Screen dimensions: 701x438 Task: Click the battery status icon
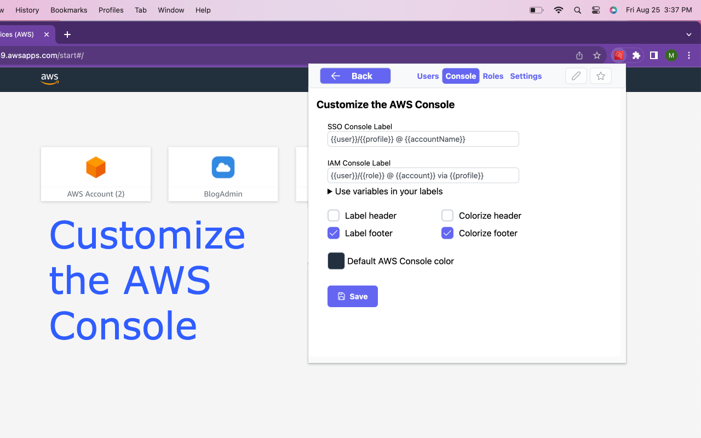click(x=537, y=10)
